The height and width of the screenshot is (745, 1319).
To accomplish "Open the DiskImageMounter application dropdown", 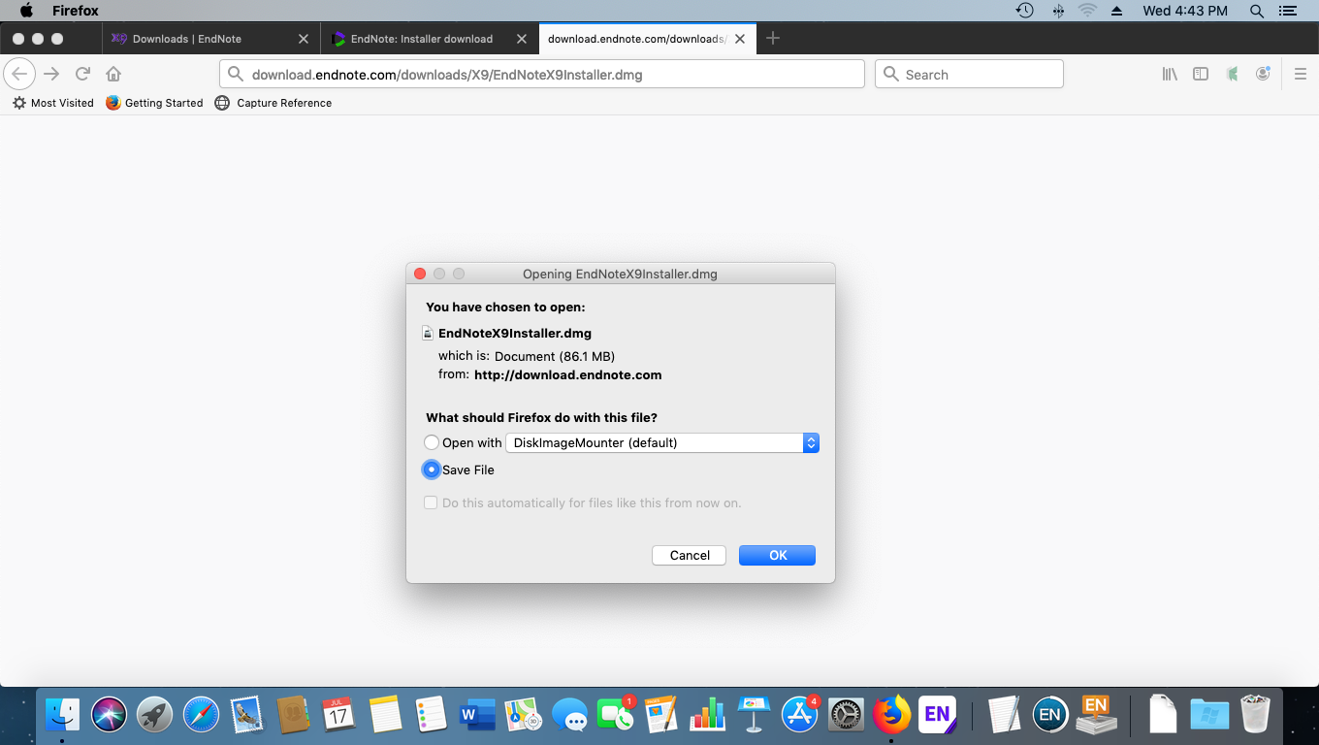I will point(662,442).
